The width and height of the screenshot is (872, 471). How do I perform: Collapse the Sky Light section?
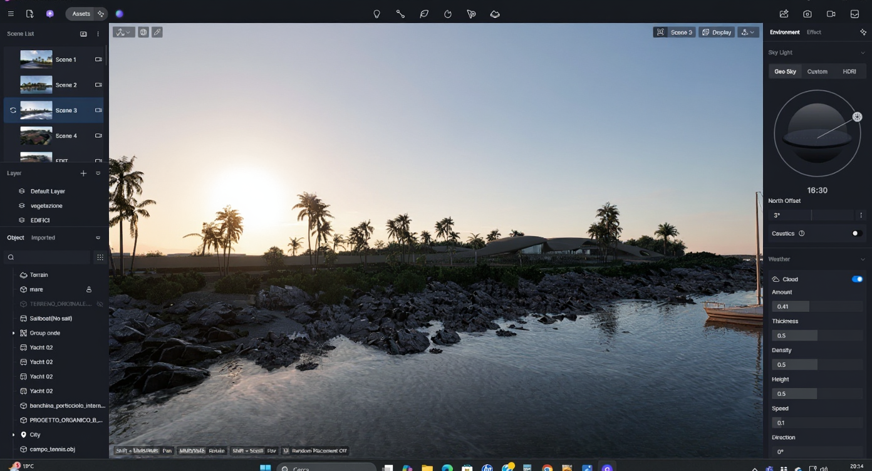(x=863, y=53)
